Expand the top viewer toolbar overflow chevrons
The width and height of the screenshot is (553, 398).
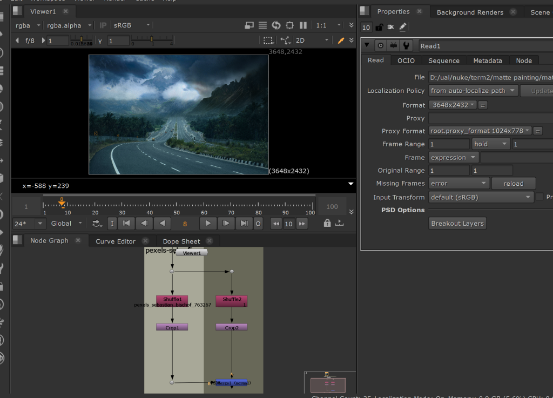(351, 25)
